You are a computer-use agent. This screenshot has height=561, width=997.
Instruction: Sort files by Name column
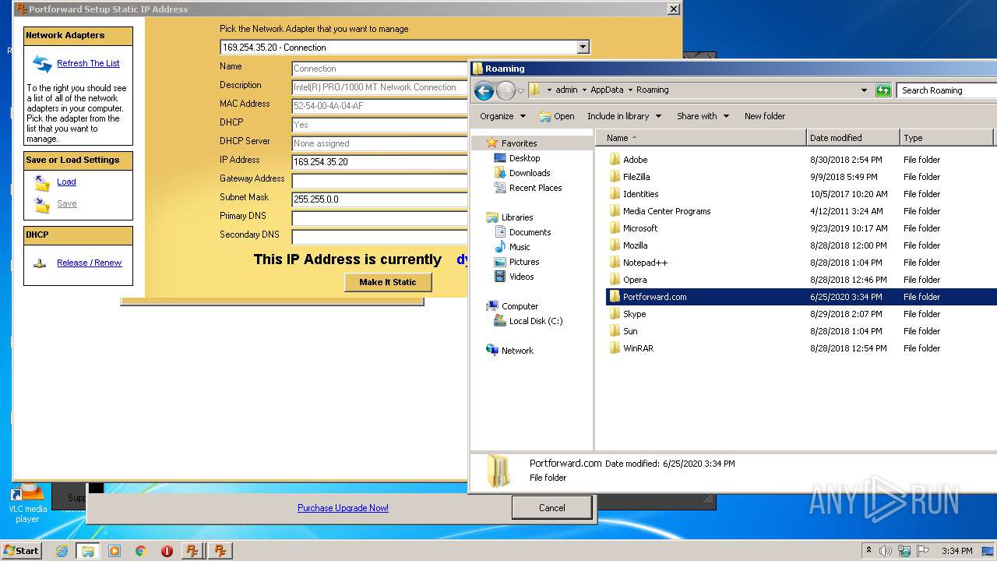(701, 138)
